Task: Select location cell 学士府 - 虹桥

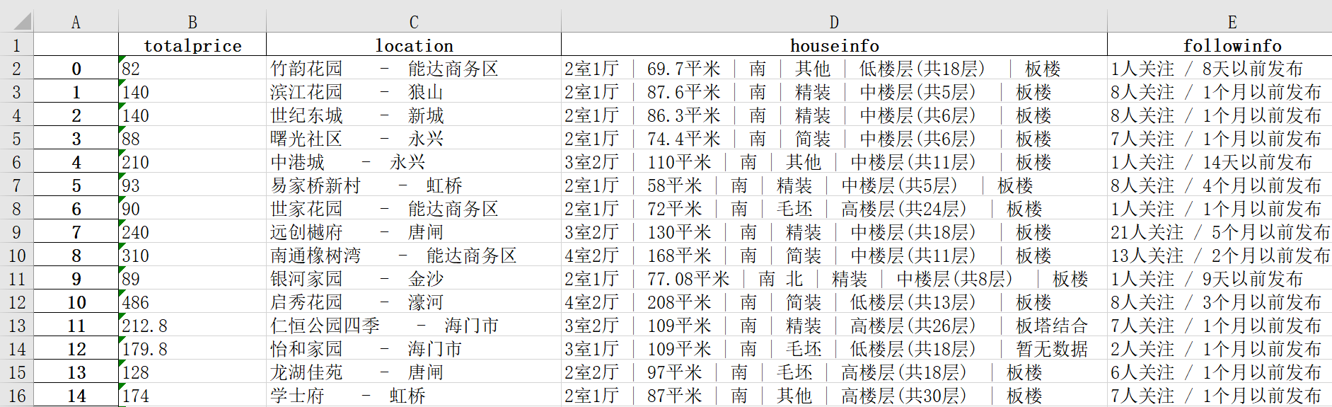Action: [414, 396]
